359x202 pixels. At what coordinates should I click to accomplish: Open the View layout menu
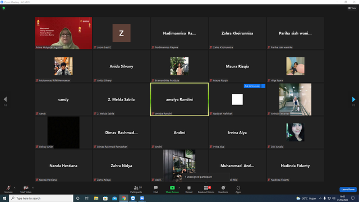coord(352,8)
